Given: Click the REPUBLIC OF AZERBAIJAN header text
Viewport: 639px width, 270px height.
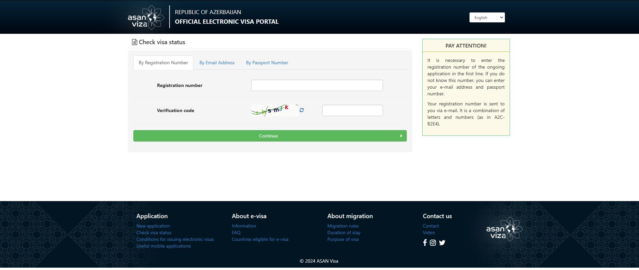Looking at the screenshot, I should [x=208, y=12].
